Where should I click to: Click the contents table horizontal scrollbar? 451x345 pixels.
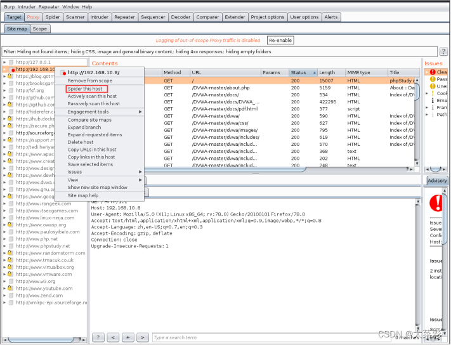click(225, 169)
